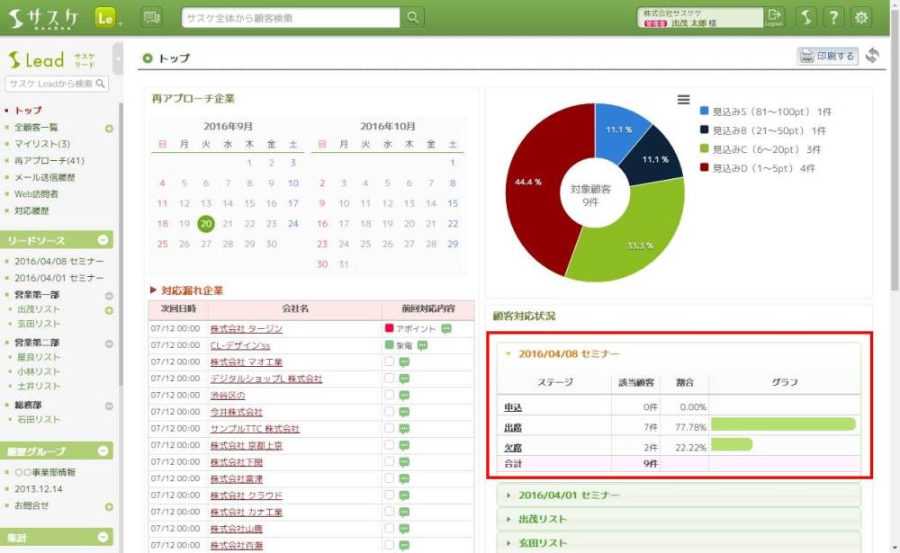The image size is (900, 553).
Task: Click the message icon in top bar
Action: point(152,18)
